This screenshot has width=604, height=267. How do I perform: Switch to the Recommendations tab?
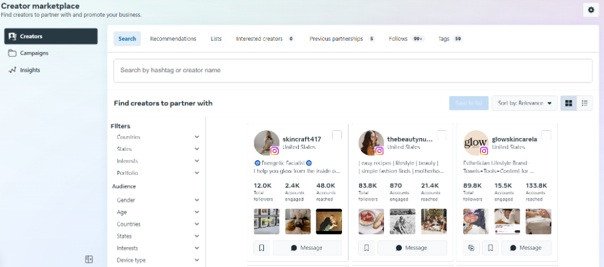click(x=173, y=39)
